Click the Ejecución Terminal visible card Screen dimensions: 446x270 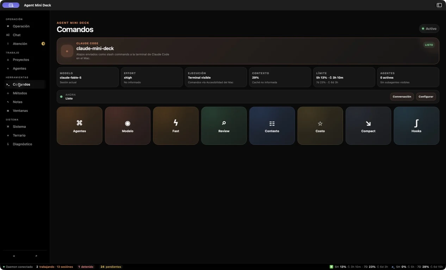216,77
